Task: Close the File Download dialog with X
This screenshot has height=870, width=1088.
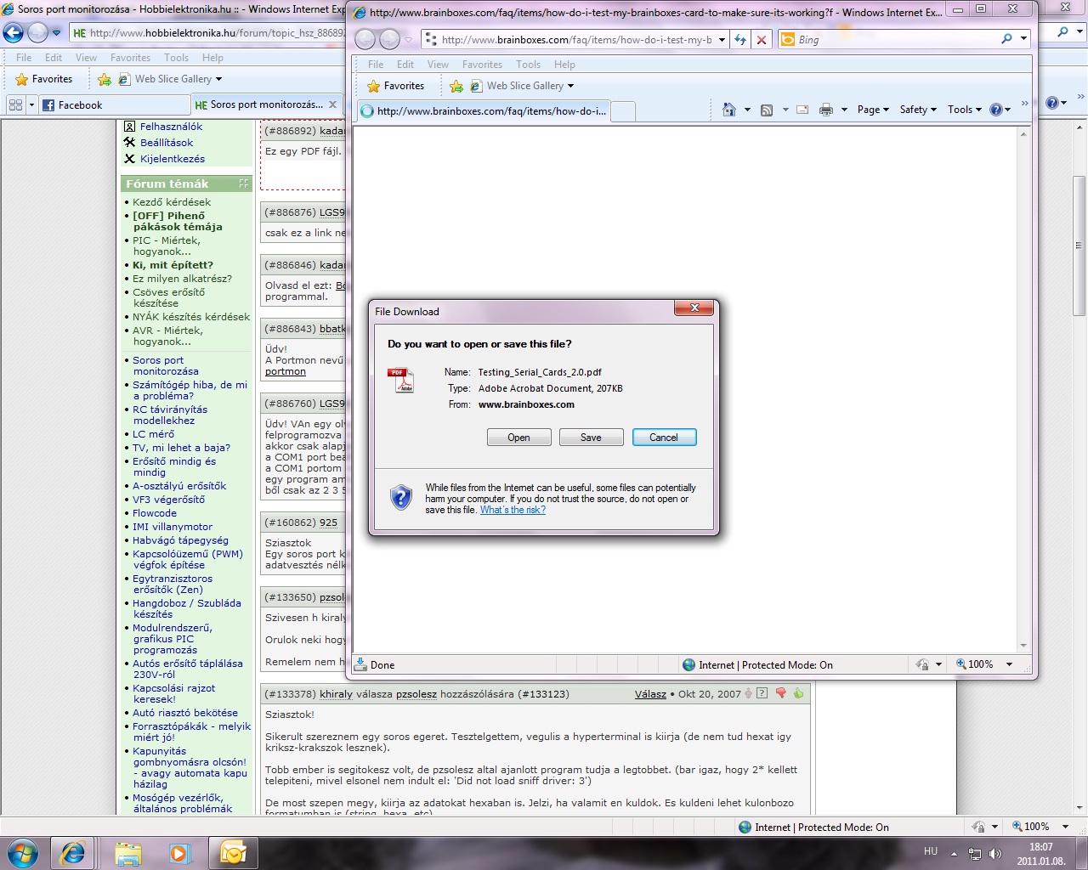Action: point(694,308)
